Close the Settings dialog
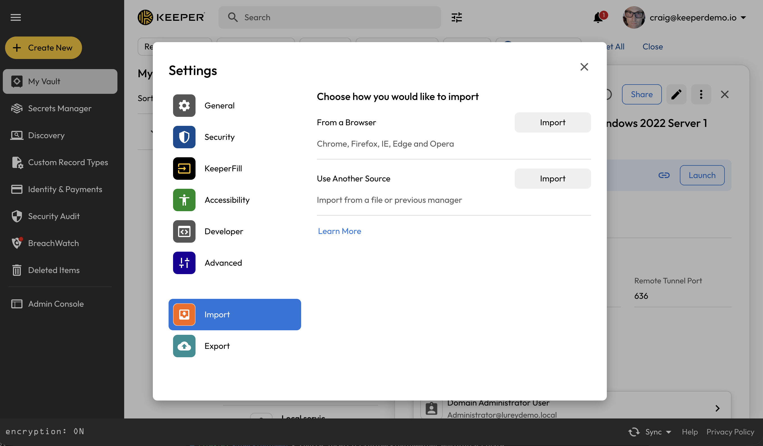 (584, 67)
